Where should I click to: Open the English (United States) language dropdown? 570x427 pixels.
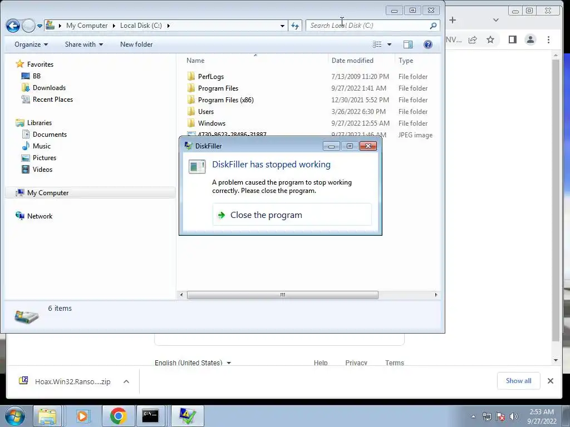pyautogui.click(x=193, y=363)
